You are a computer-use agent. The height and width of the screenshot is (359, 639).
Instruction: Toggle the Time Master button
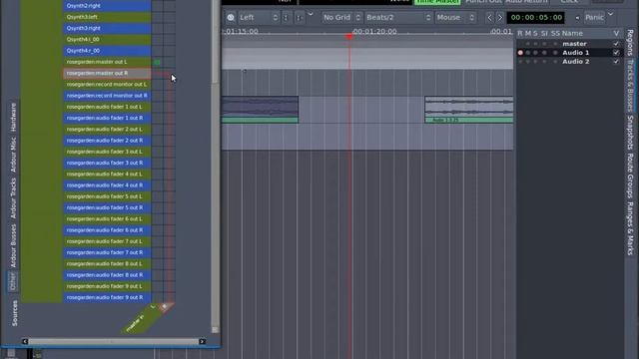click(x=437, y=2)
